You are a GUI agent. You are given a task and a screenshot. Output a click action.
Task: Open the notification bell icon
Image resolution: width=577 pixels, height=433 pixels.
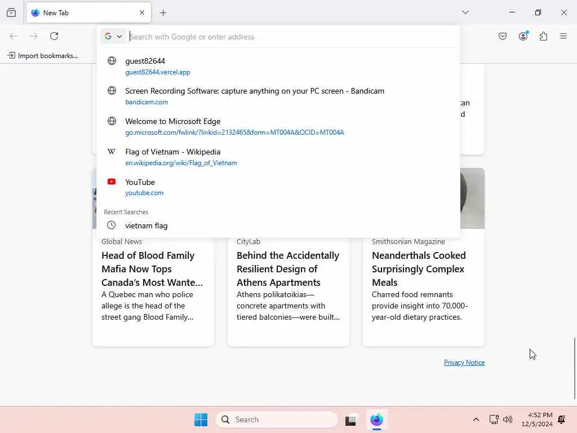(562, 419)
